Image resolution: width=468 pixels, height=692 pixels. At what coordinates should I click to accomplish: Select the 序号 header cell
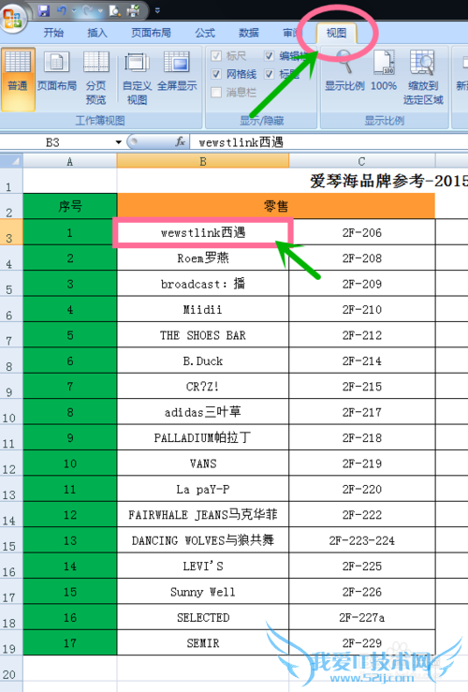(70, 206)
